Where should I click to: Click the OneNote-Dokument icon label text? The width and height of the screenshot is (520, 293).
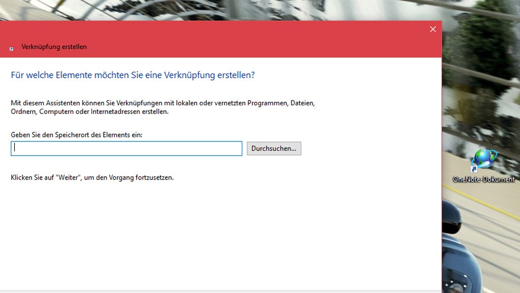coord(482,179)
